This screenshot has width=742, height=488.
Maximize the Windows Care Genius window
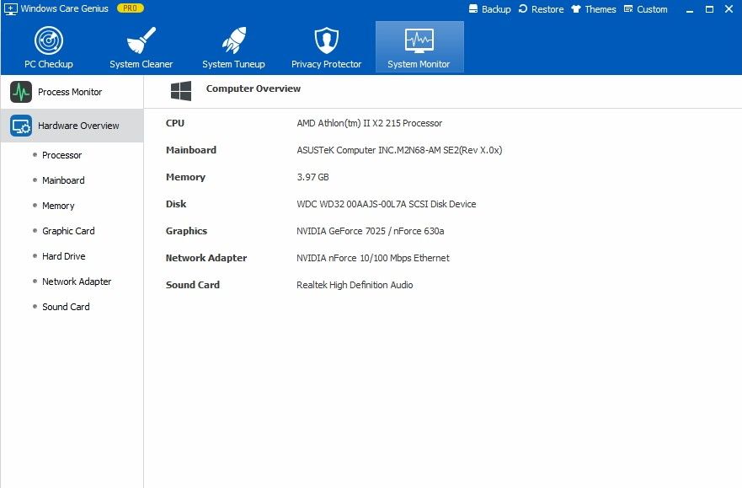[709, 9]
